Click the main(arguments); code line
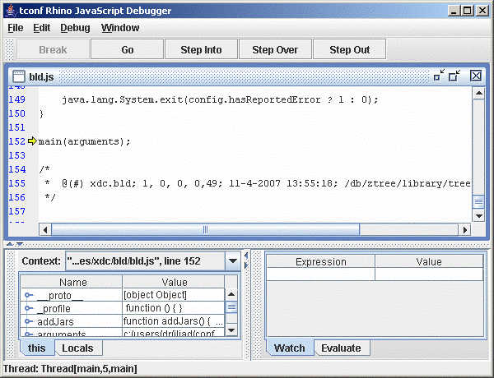494x378 pixels. tap(84, 141)
